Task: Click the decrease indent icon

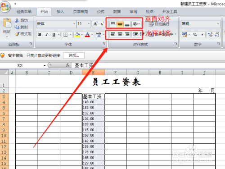Action: (135, 34)
